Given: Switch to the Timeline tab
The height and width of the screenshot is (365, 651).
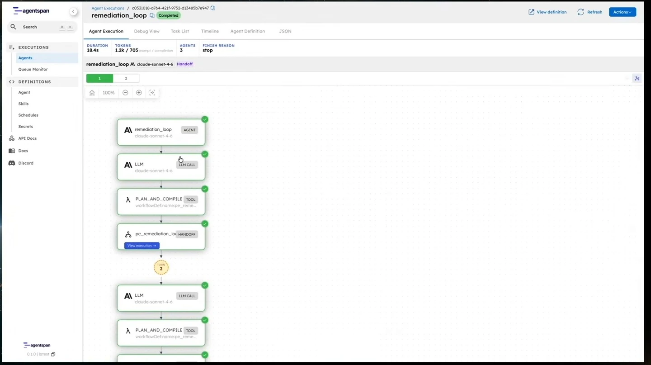Looking at the screenshot, I should click(210, 31).
